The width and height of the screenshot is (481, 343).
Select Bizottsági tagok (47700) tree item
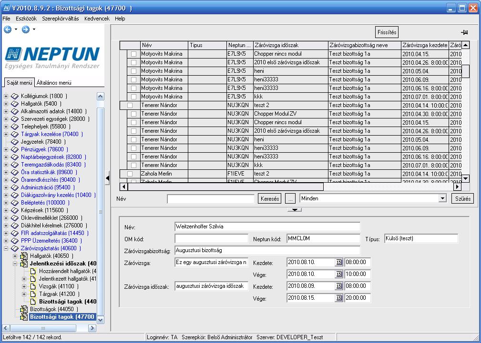click(62, 317)
